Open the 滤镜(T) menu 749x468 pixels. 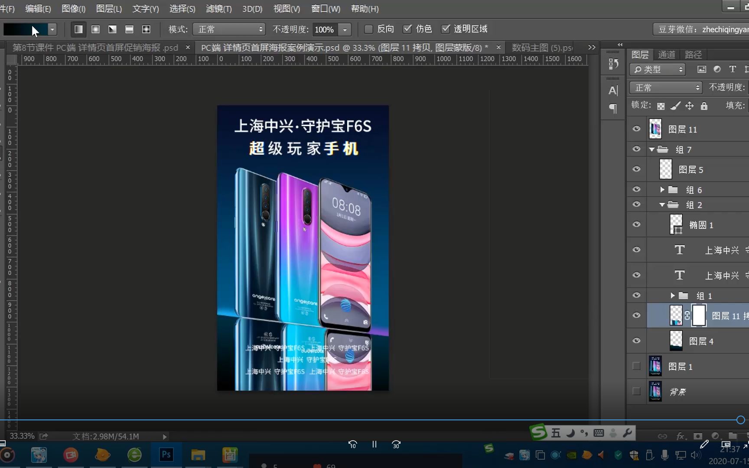(x=219, y=9)
